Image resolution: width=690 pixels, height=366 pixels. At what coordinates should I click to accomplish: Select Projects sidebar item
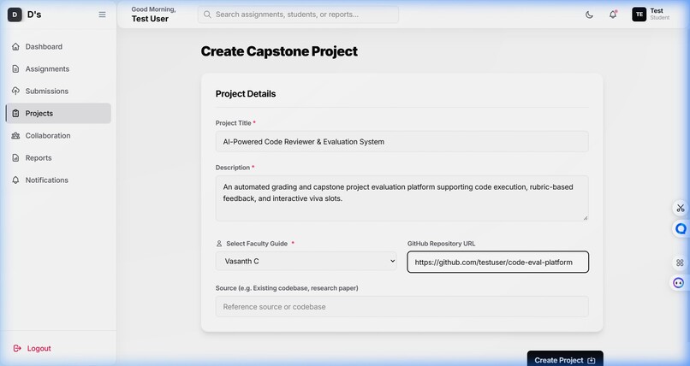58,114
